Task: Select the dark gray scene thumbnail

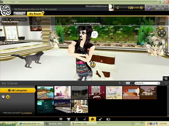Action: [80, 93]
